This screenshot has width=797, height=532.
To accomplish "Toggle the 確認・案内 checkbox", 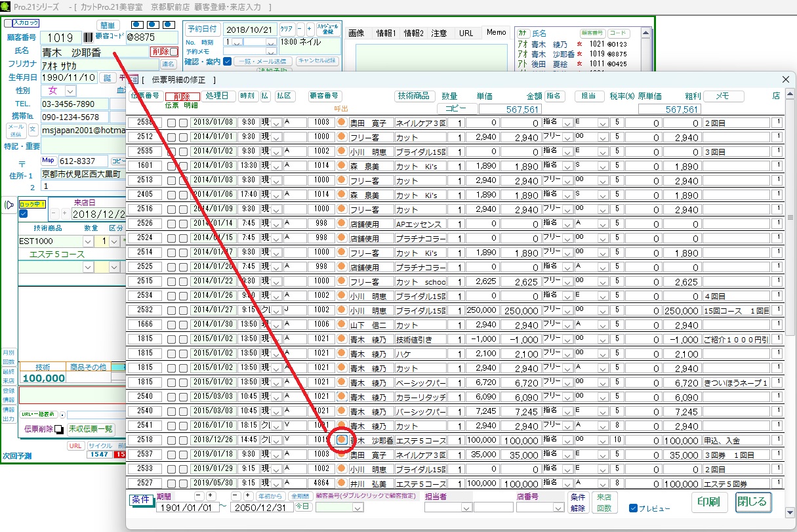I will 227,62.
